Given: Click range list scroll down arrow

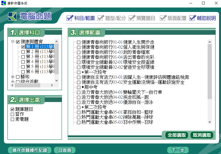Looking at the screenshot, I should tap(210, 122).
